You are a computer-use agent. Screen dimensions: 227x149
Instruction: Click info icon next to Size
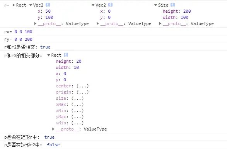(172, 5)
